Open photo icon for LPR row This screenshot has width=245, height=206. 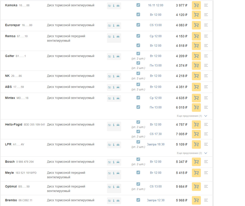tap(109, 145)
